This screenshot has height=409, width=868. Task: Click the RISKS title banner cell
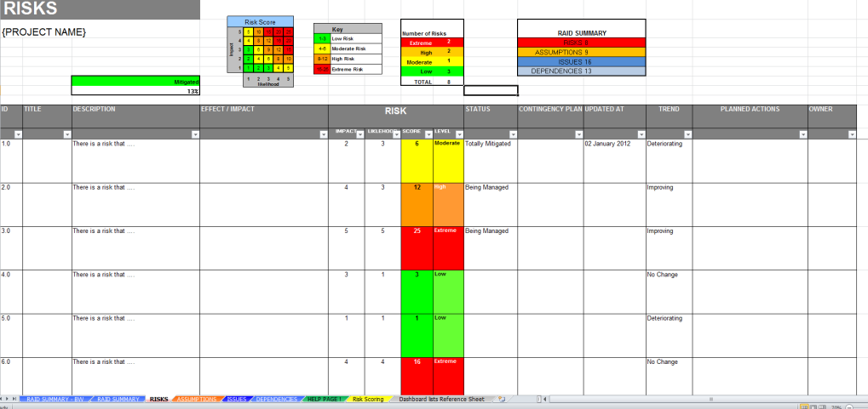(x=100, y=9)
